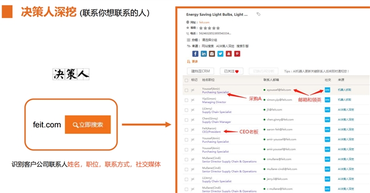Expand the 更多 section under social icons

pyautogui.click(x=193, y=61)
